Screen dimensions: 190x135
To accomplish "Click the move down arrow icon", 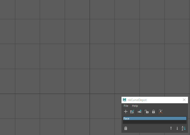I will [x=177, y=128].
